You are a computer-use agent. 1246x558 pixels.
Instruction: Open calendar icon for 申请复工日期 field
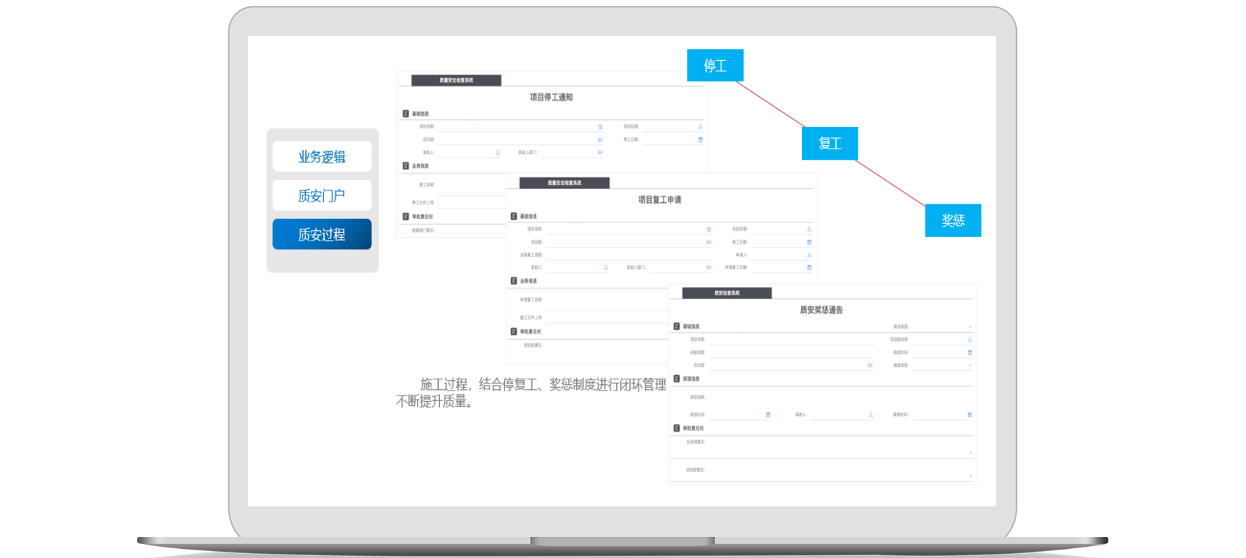pos(809,268)
